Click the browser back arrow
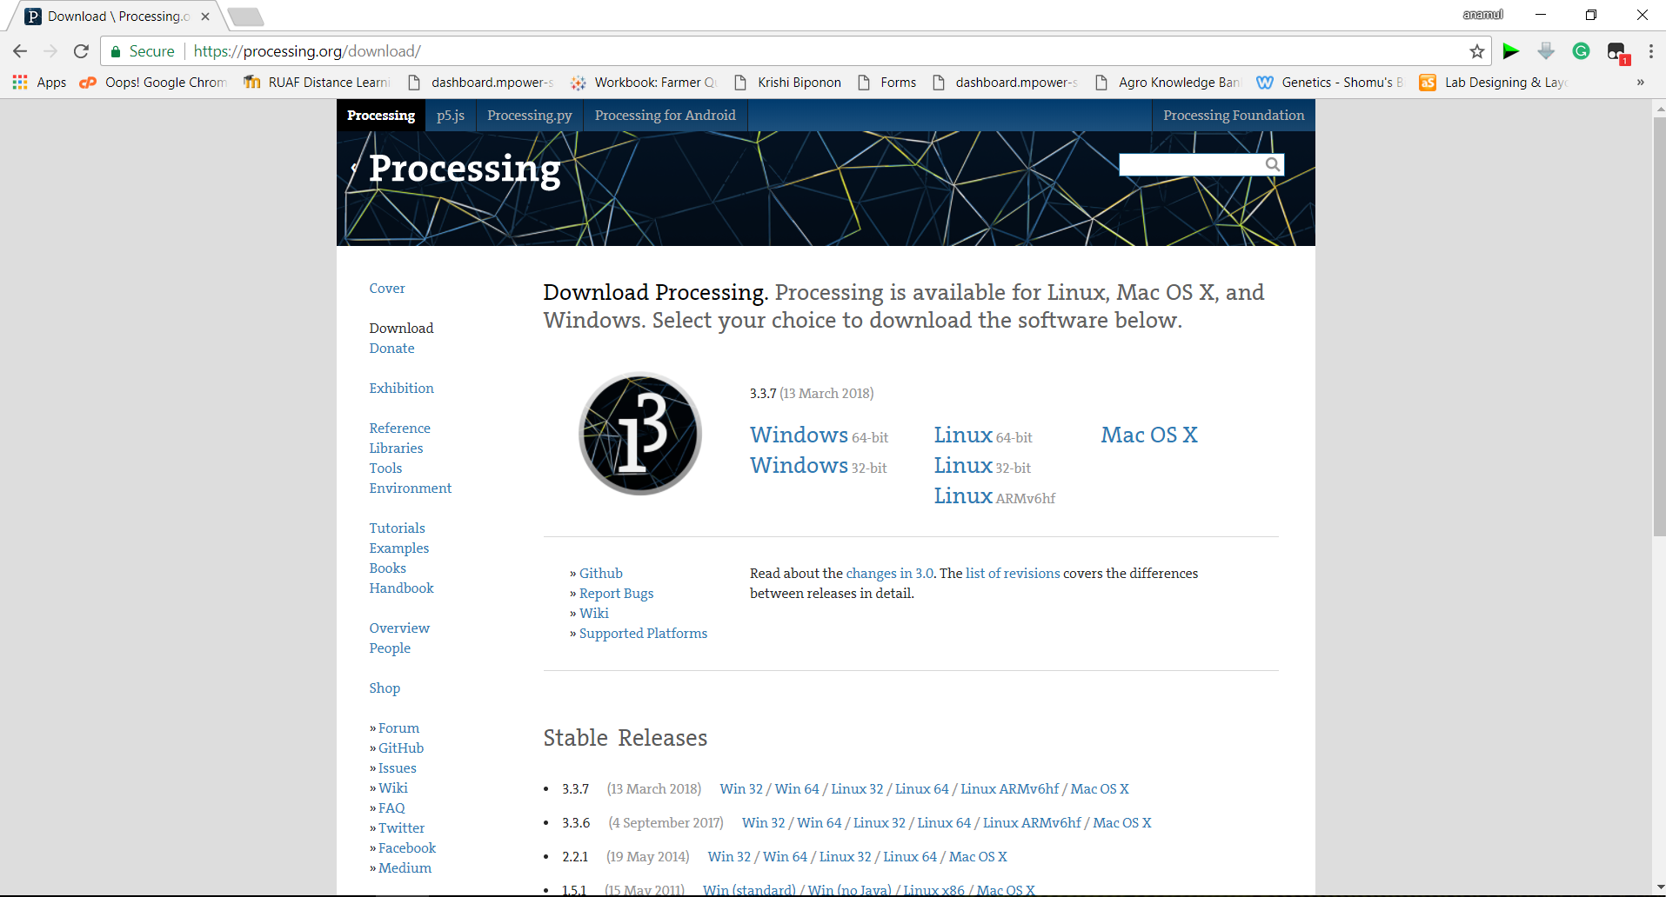 (20, 51)
